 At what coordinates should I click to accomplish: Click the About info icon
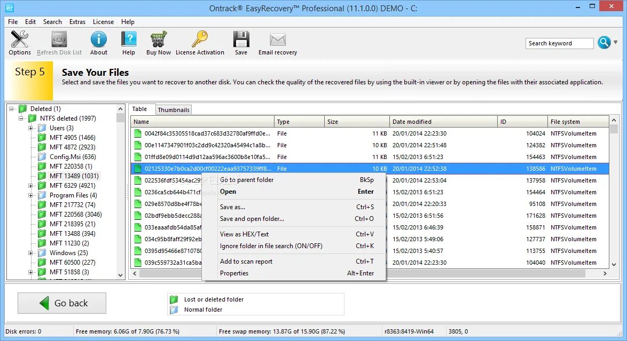tap(99, 39)
